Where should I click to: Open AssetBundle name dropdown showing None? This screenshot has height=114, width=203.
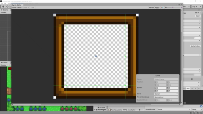tap(174, 109)
